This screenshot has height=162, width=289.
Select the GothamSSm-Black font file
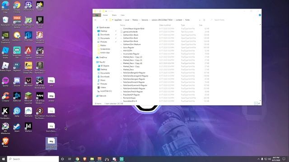coord(131,35)
